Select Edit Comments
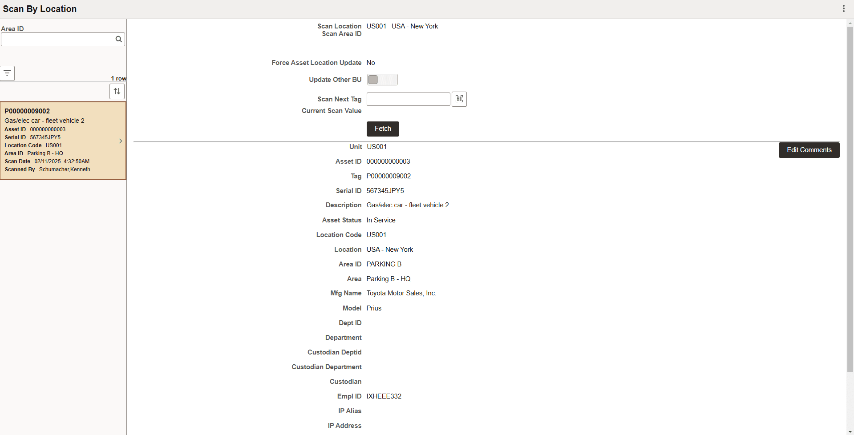Image resolution: width=854 pixels, height=435 pixels. 809,150
